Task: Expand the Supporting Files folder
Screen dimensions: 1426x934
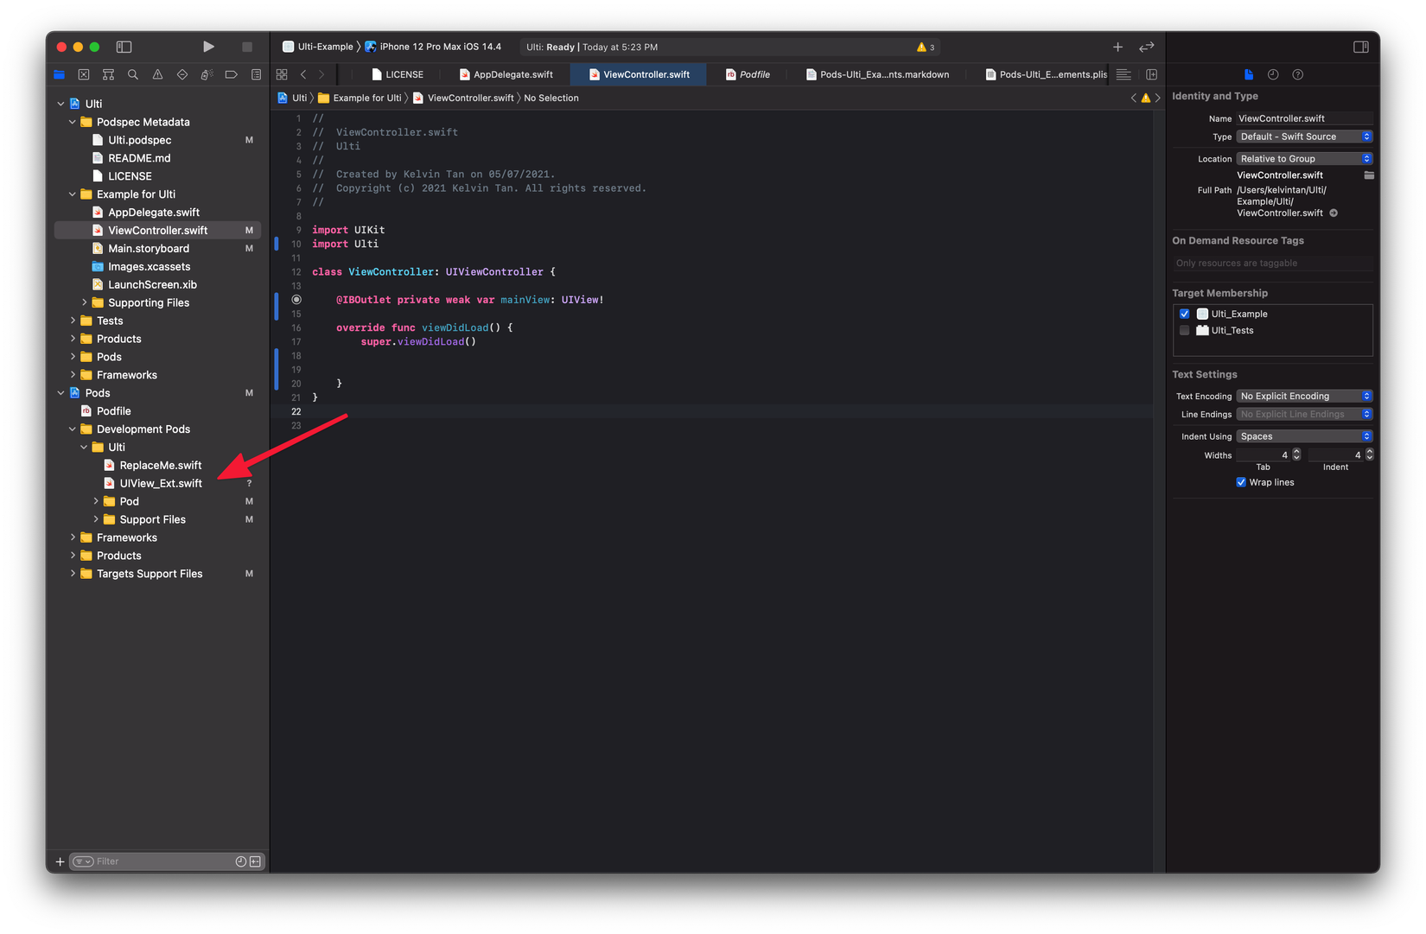Action: coord(85,302)
